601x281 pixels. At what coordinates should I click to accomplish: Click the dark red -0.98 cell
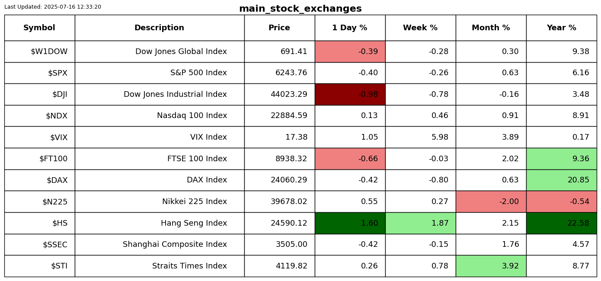tap(350, 94)
